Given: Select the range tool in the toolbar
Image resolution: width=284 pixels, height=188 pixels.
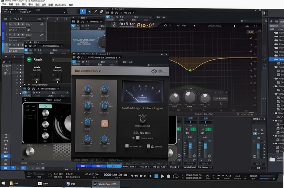Looking at the screenshot, I should [x=89, y=11].
